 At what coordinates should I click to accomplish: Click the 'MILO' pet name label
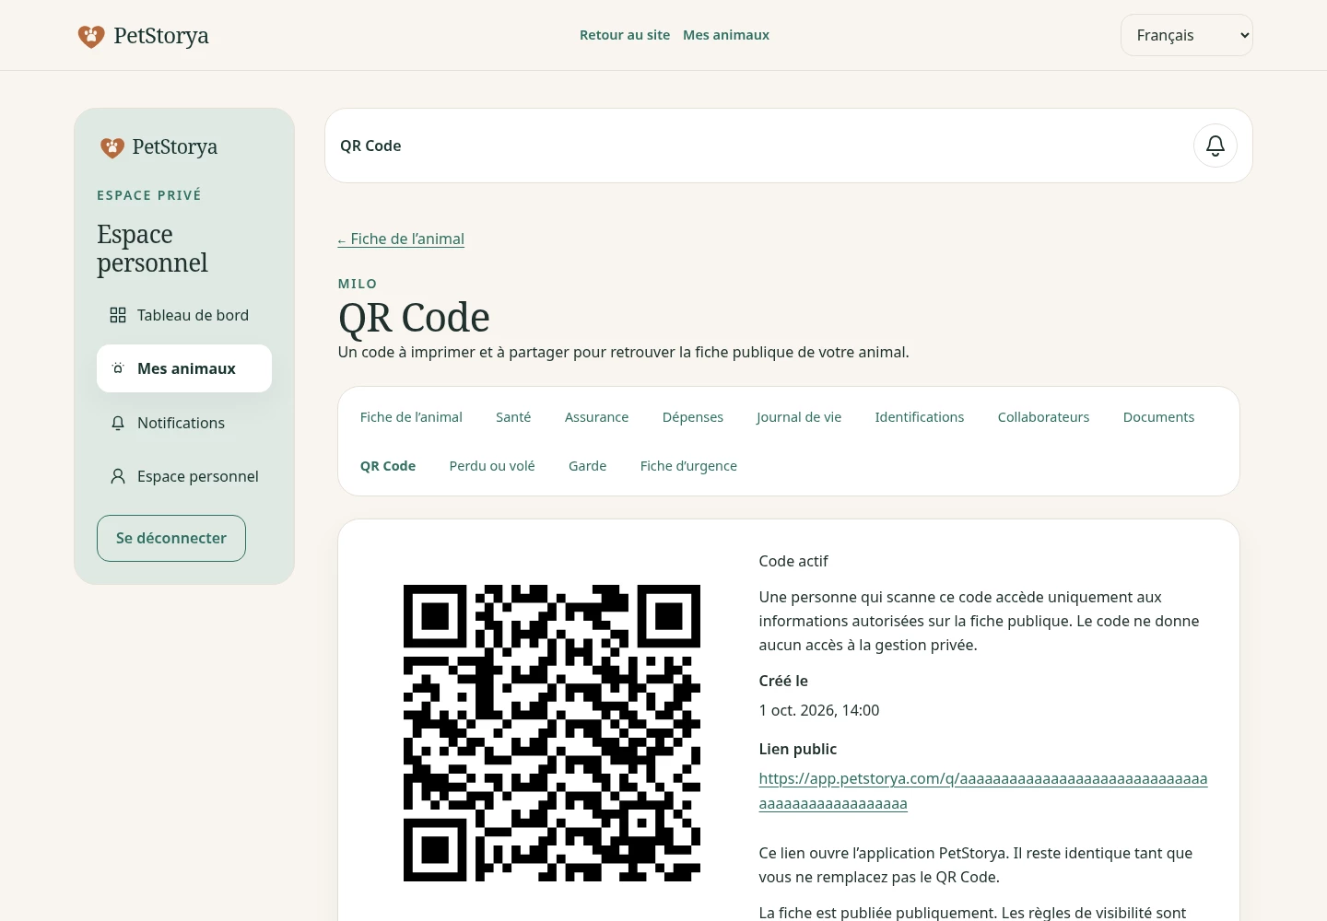pos(358,284)
